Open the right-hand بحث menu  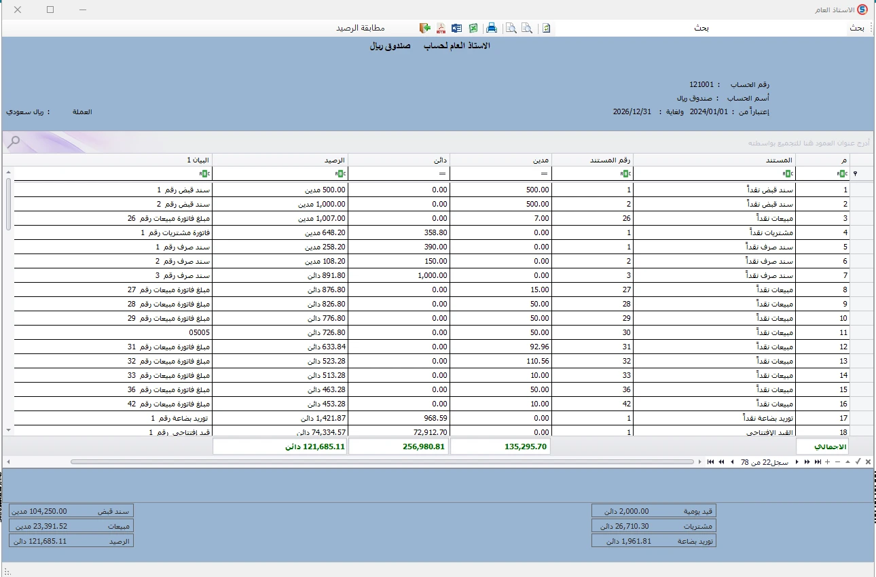pyautogui.click(x=857, y=28)
